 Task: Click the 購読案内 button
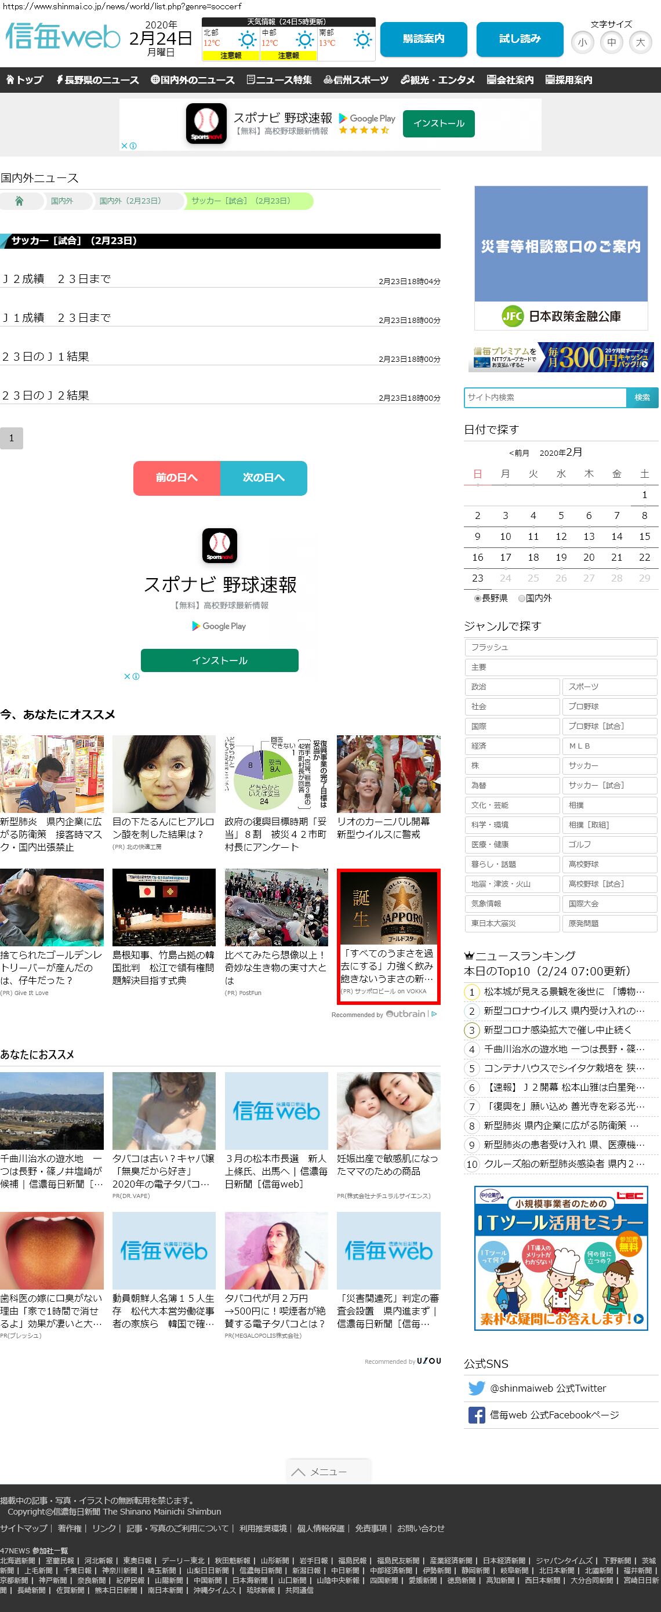[x=424, y=39]
